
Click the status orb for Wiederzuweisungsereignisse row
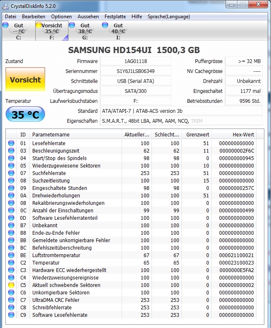tap(11, 277)
